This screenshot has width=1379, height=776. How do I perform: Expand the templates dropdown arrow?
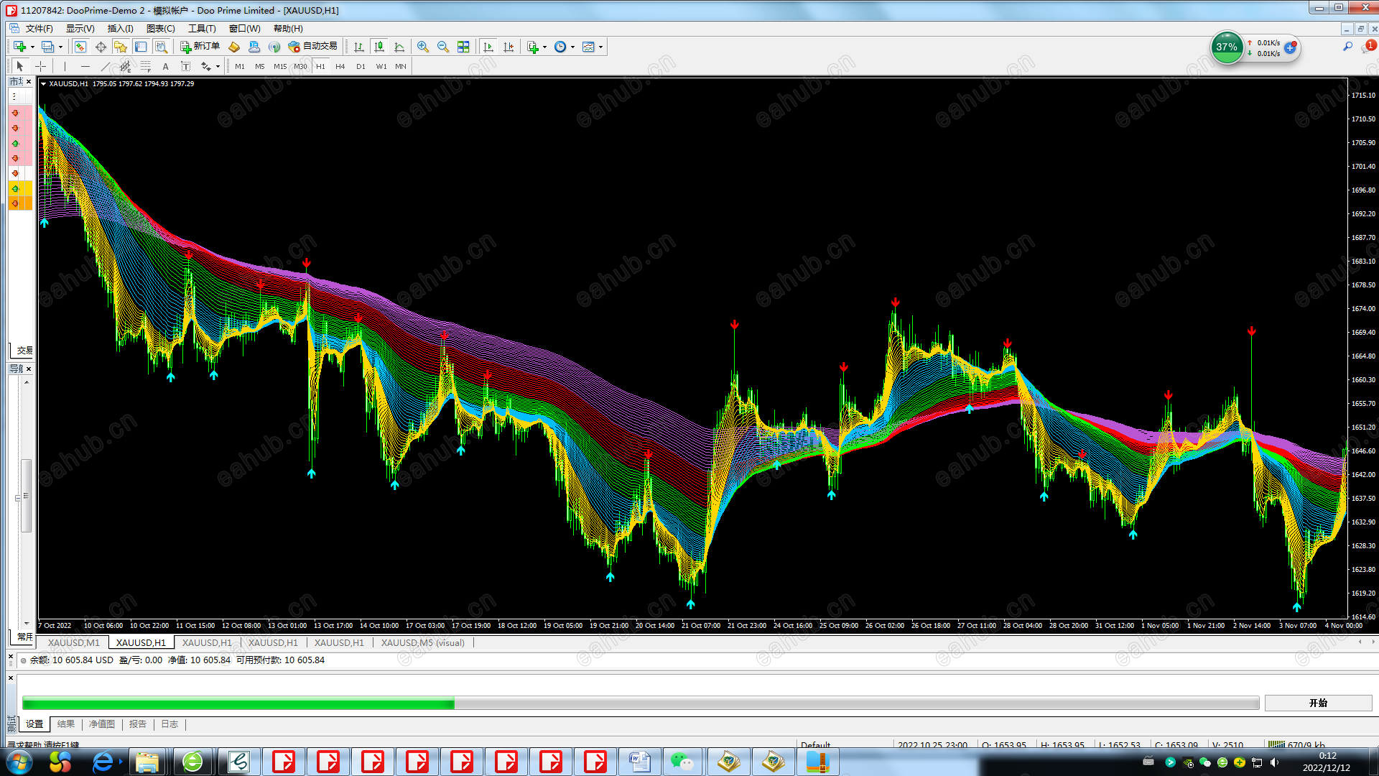(600, 47)
